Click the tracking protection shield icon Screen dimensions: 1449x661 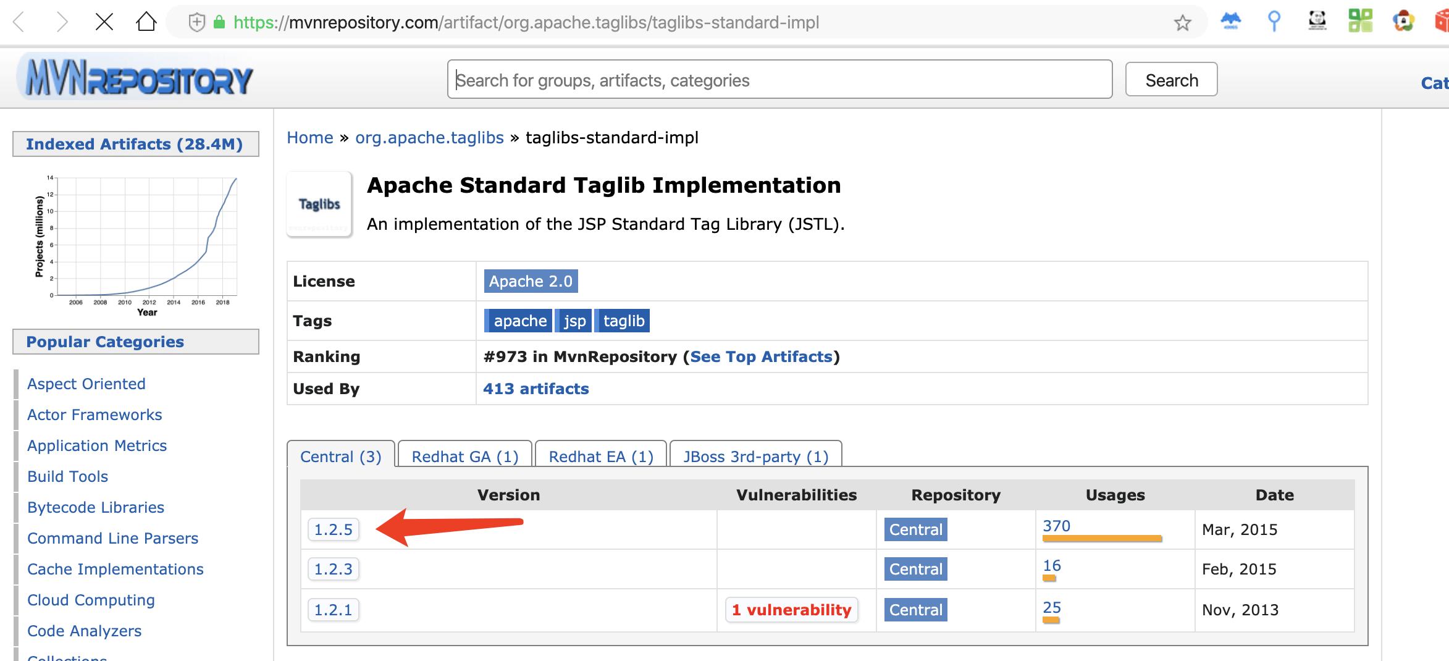click(x=196, y=23)
